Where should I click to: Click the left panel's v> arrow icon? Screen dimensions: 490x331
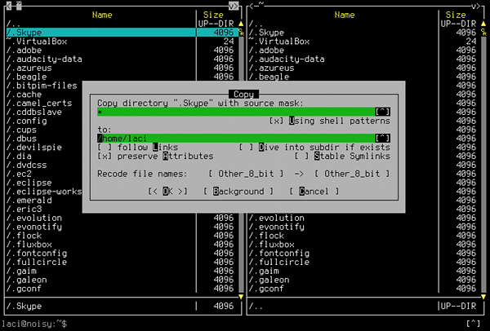click(234, 5)
